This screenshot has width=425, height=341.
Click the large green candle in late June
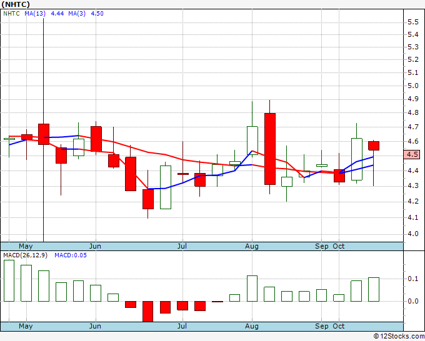pos(166,187)
